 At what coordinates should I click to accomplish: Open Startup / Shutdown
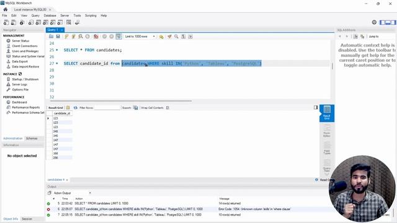[25, 79]
